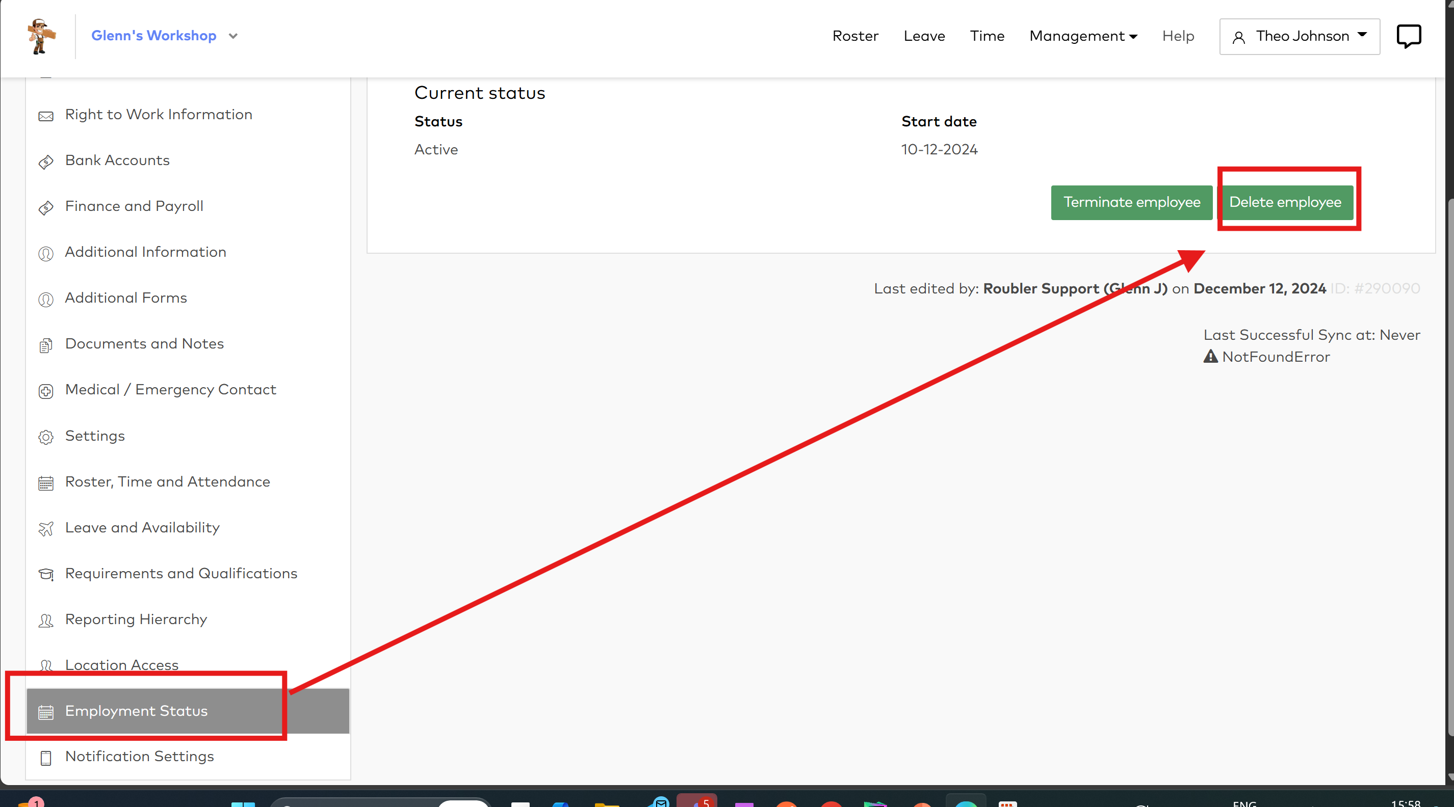Click the Glenn's Workshop carpenter logo

pos(41,36)
